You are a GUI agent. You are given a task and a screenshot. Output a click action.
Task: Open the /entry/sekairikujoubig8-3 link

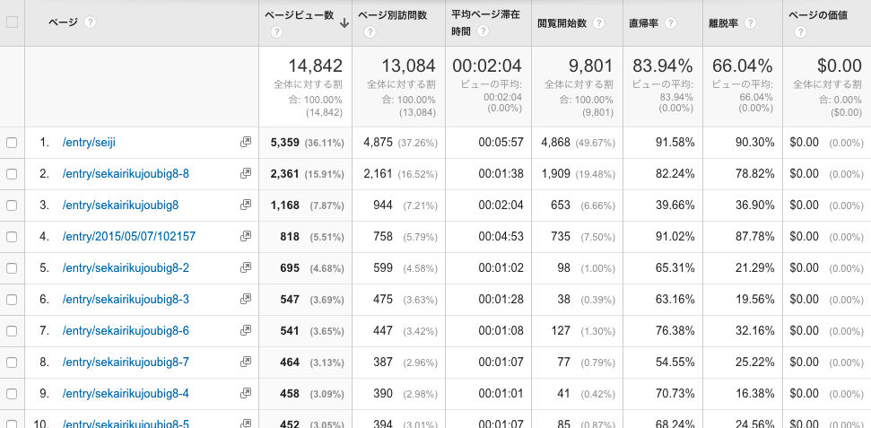click(x=126, y=300)
